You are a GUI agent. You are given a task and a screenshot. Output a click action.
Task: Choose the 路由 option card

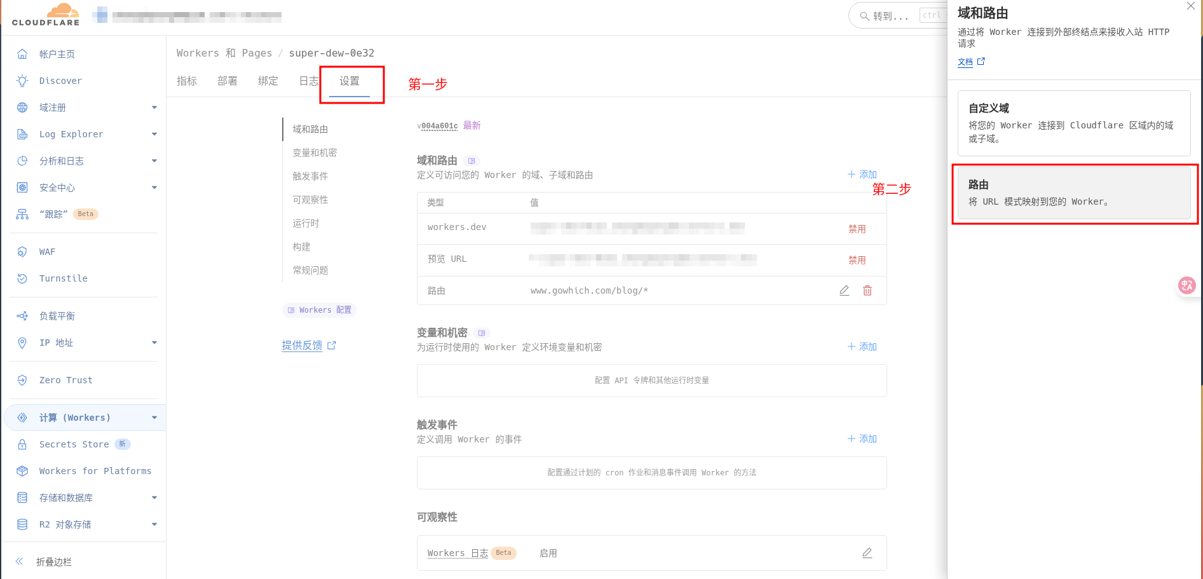(1074, 193)
